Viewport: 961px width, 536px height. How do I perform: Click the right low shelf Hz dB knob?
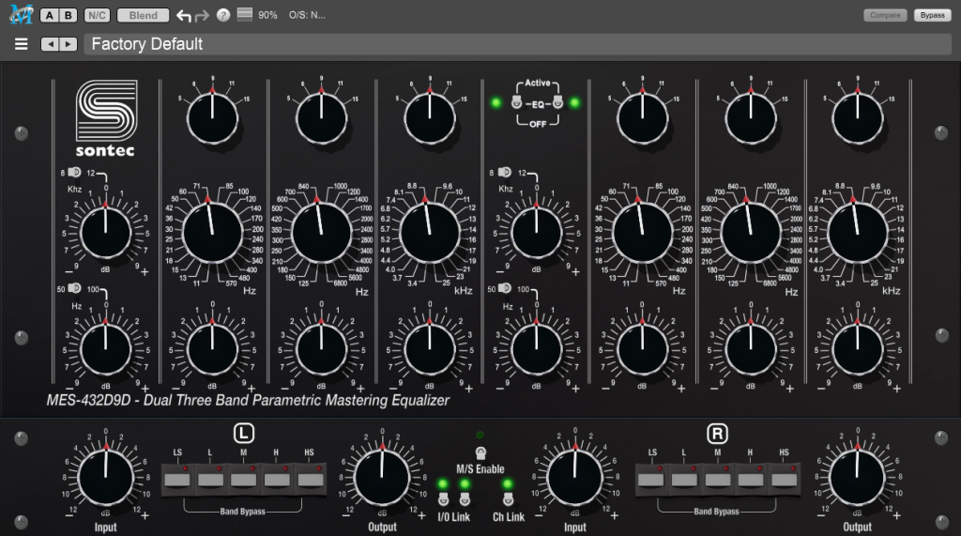536,349
